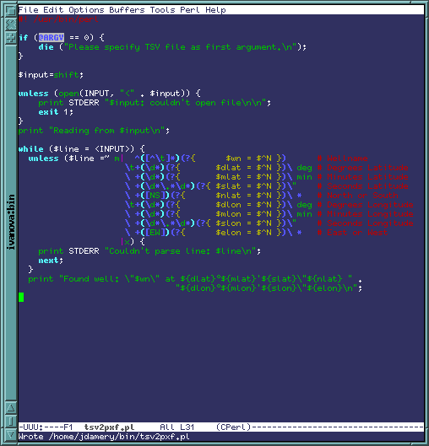Viewport: 429px width, 446px height.
Task: Click '(CPerl)' mode indicator in mode line
Action: click(233, 427)
